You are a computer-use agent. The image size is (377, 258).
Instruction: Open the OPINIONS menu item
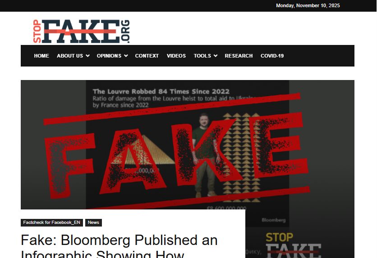pyautogui.click(x=109, y=56)
